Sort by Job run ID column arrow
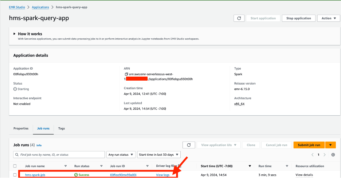 [147, 166]
